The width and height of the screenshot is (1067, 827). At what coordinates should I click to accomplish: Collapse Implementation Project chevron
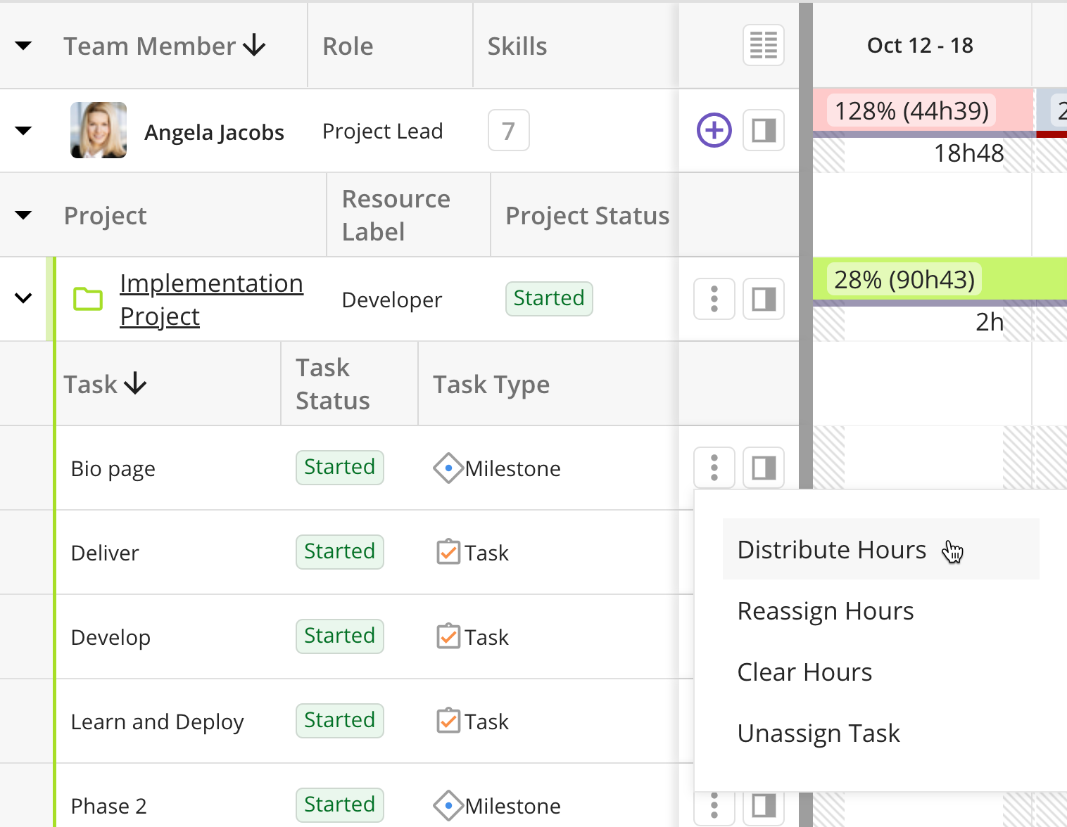pyautogui.click(x=23, y=299)
